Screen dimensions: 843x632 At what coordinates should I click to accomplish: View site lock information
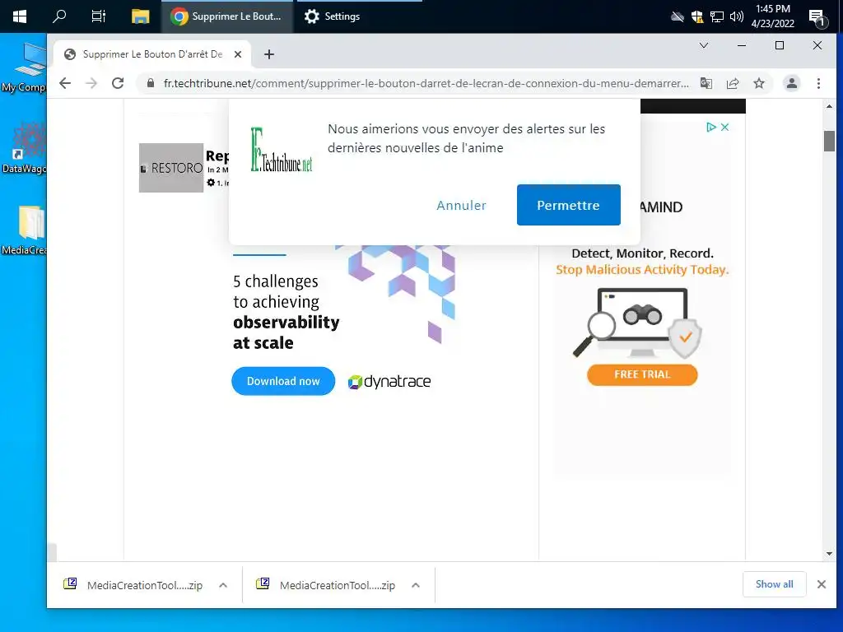click(151, 83)
